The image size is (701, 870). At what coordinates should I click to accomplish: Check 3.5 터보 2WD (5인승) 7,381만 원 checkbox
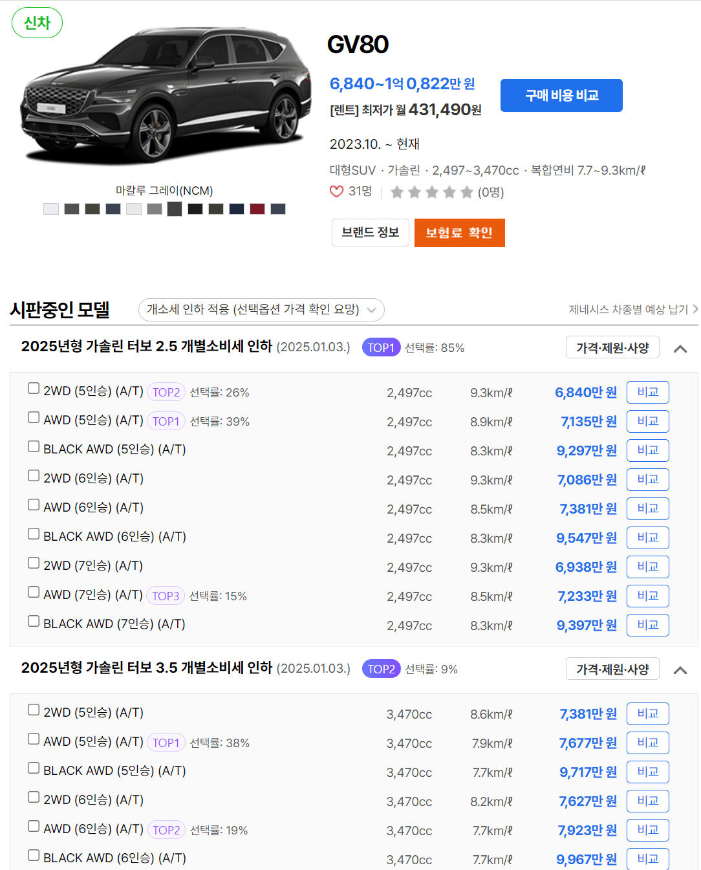point(34,710)
